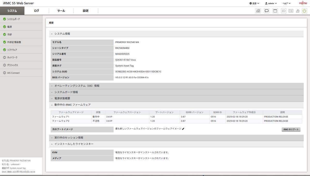Open ソフトウェア in the sidebar

[x=21, y=50]
